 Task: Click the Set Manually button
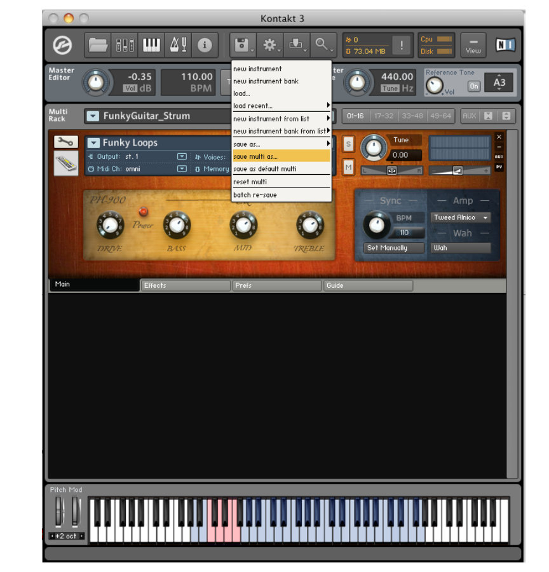tap(394, 248)
